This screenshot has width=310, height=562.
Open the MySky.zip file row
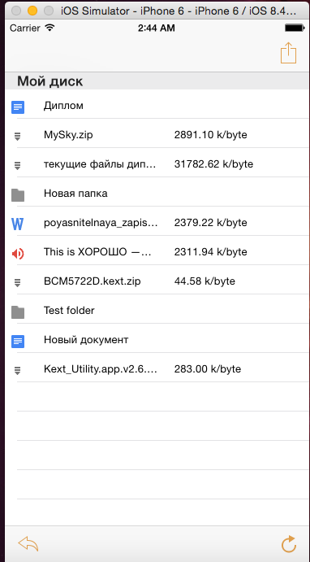click(157, 135)
